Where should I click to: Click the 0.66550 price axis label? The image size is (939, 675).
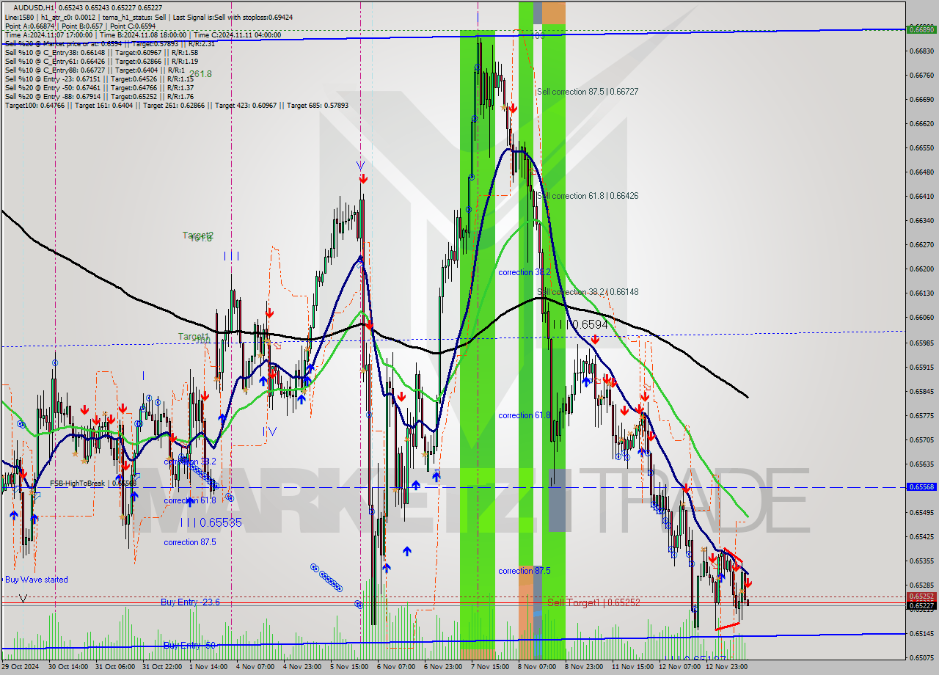coord(922,147)
